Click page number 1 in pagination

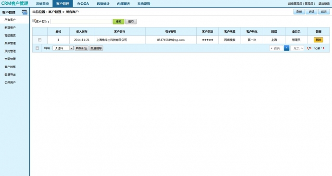pos(286,48)
